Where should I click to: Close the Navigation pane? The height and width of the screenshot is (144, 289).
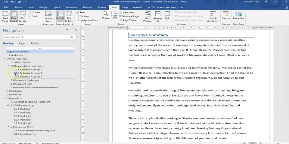76,30
